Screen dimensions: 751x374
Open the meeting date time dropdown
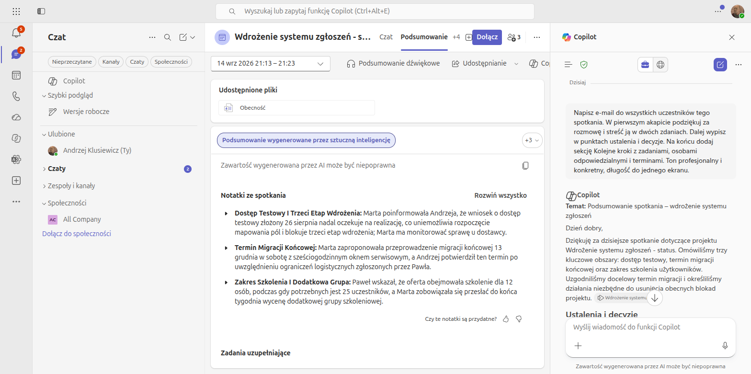271,64
